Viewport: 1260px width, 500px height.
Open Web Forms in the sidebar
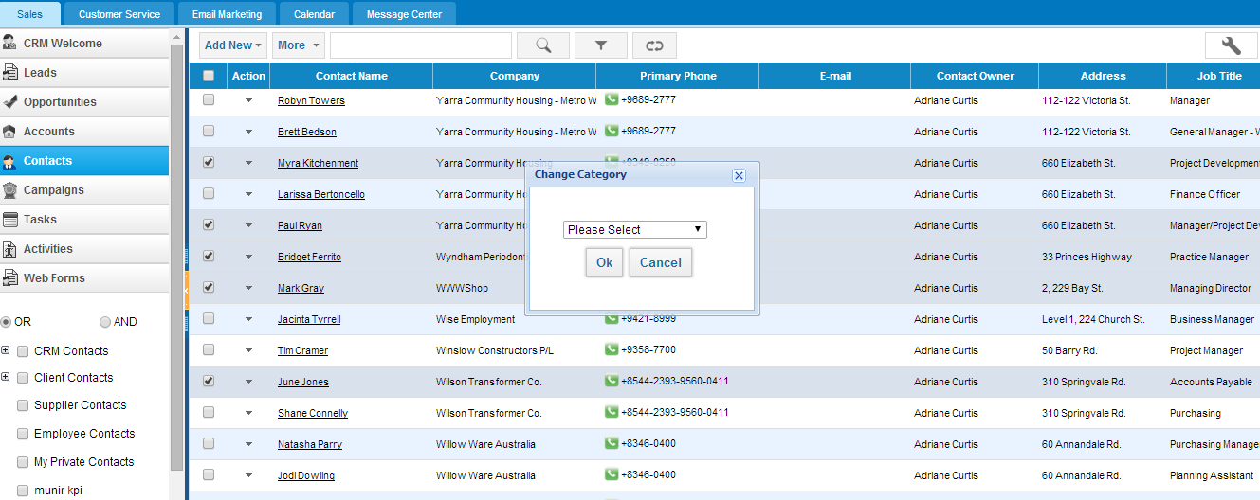84,278
